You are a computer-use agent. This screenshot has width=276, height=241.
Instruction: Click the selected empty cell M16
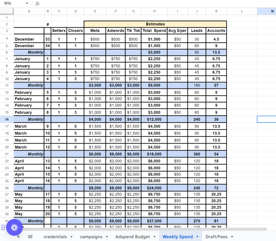(266, 119)
